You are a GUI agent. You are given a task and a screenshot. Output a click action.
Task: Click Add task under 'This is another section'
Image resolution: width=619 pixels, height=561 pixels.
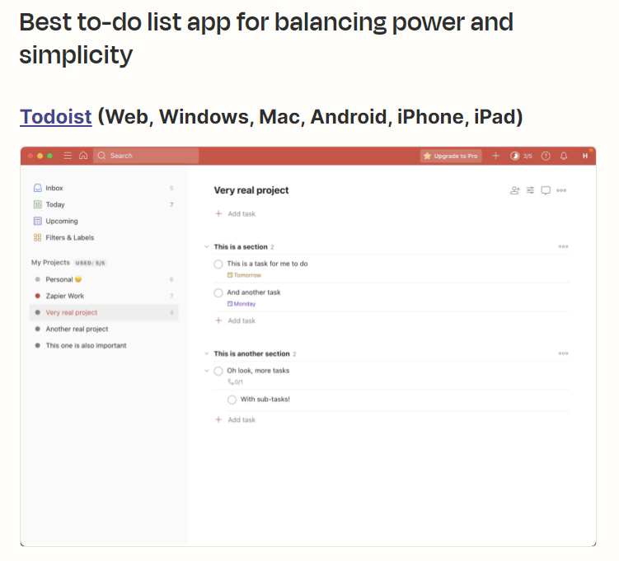[x=236, y=420]
